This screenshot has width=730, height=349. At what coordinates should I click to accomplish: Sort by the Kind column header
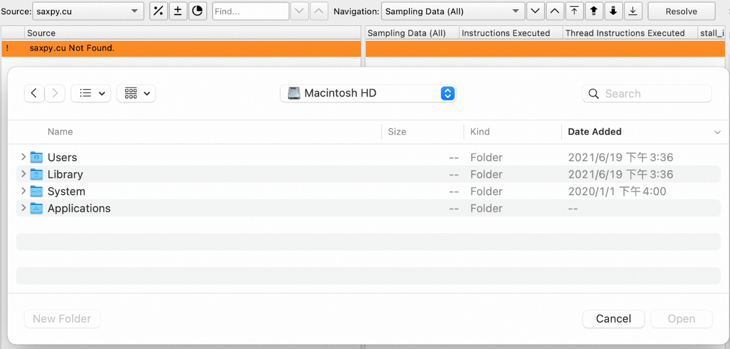point(480,132)
